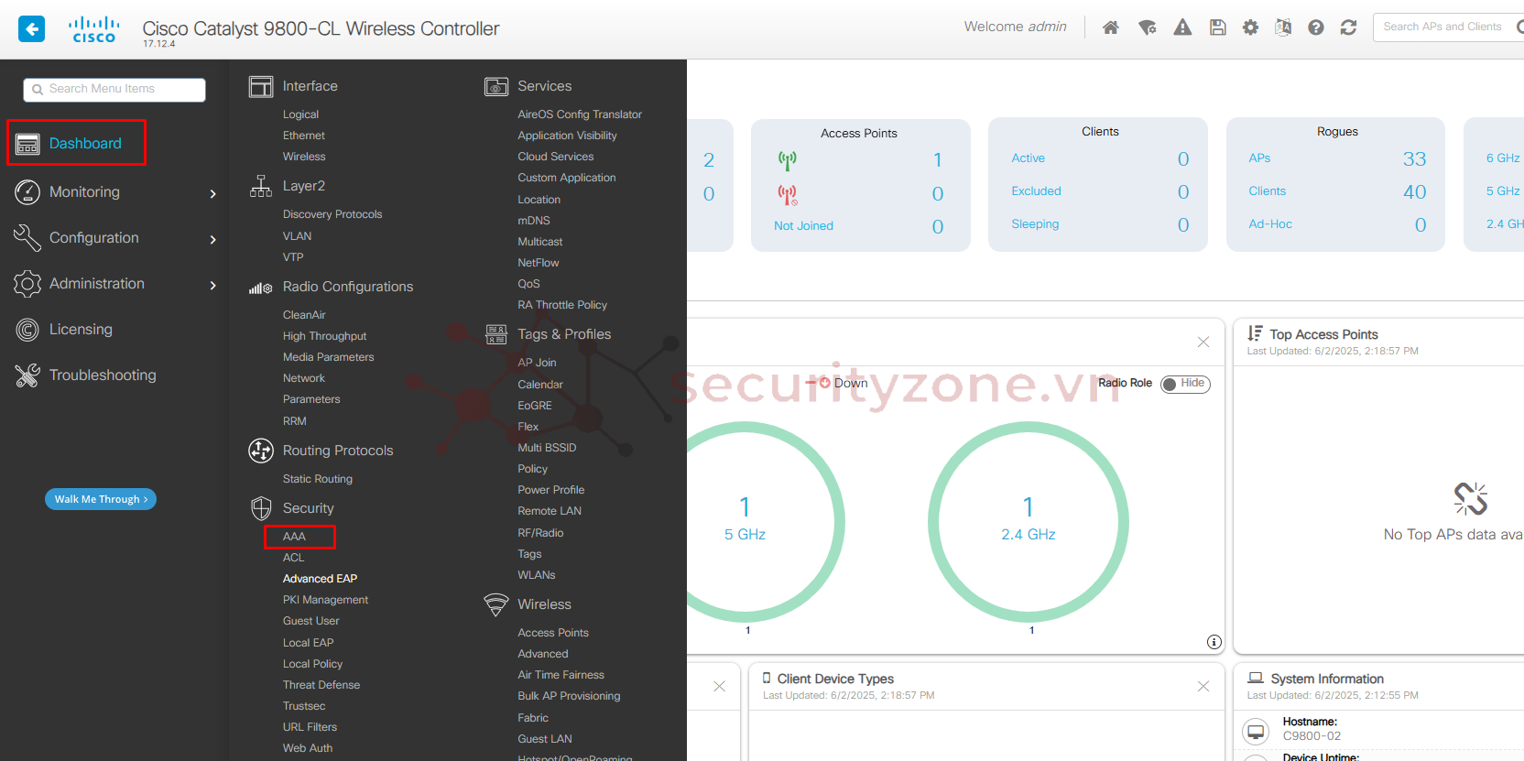Open Guest LAN under Wireless
1524x761 pixels.
545,739
